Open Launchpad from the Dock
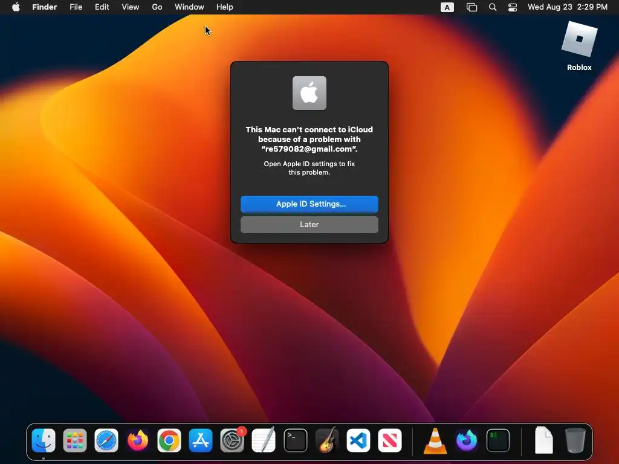The image size is (619, 464). click(74, 440)
